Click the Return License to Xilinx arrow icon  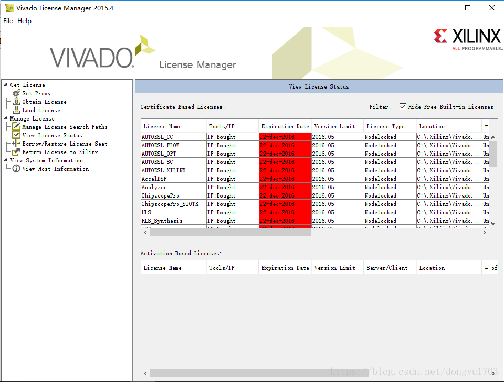16,152
